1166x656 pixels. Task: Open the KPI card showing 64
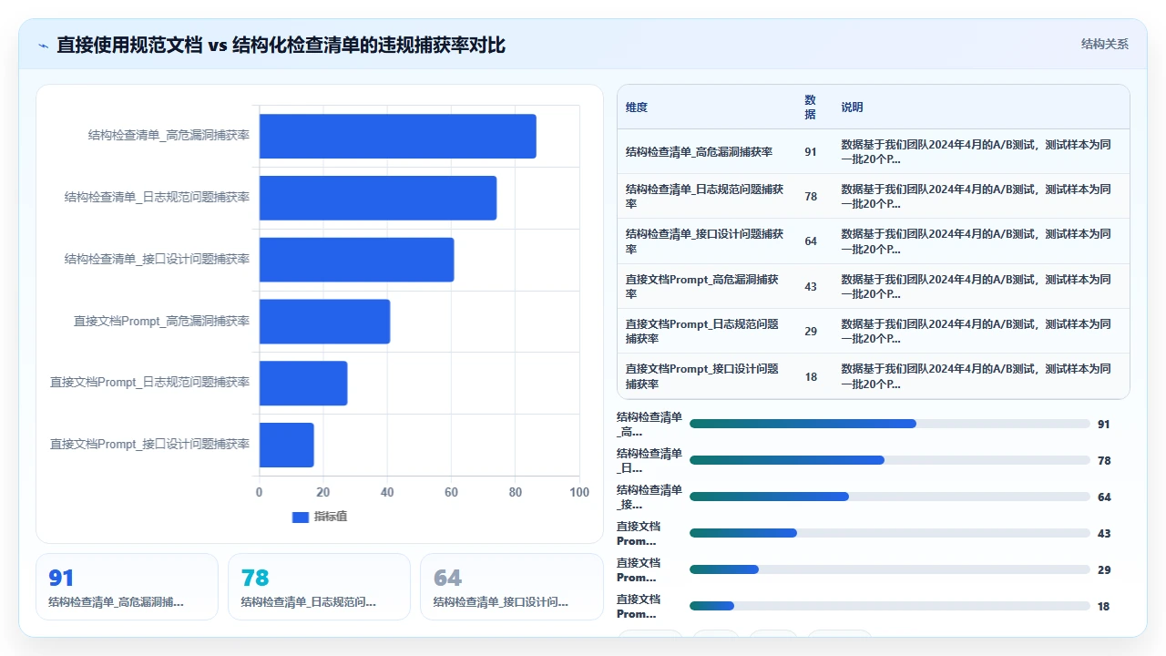pyautogui.click(x=512, y=587)
